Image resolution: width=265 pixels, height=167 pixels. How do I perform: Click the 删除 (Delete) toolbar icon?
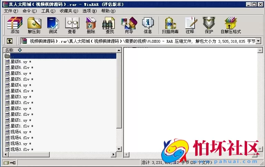point(91,25)
